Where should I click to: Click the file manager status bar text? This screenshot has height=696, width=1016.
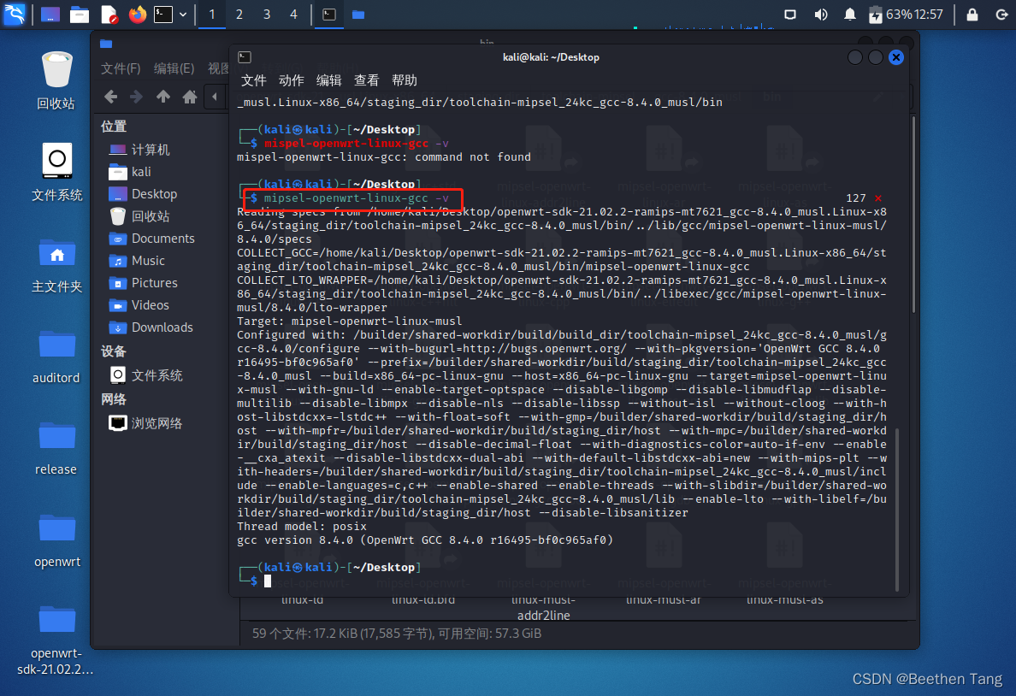(397, 633)
